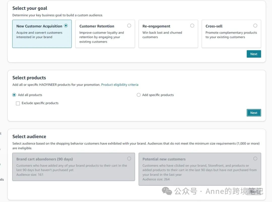Check the Exclude specific products checkbox

tap(18, 103)
